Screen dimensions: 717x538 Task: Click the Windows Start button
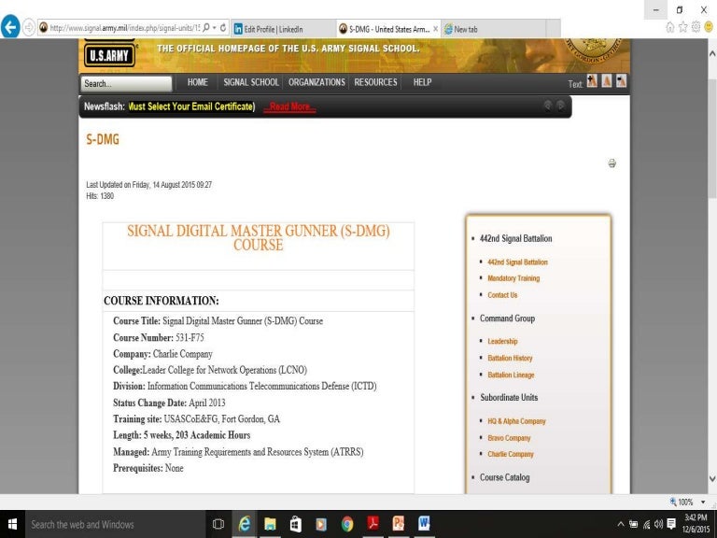(13, 524)
